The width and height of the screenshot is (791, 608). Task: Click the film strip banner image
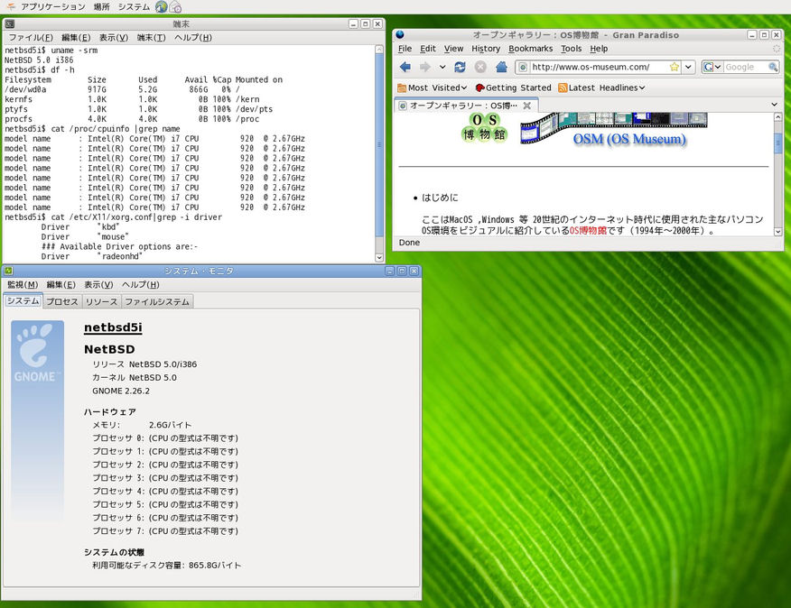[x=614, y=126]
